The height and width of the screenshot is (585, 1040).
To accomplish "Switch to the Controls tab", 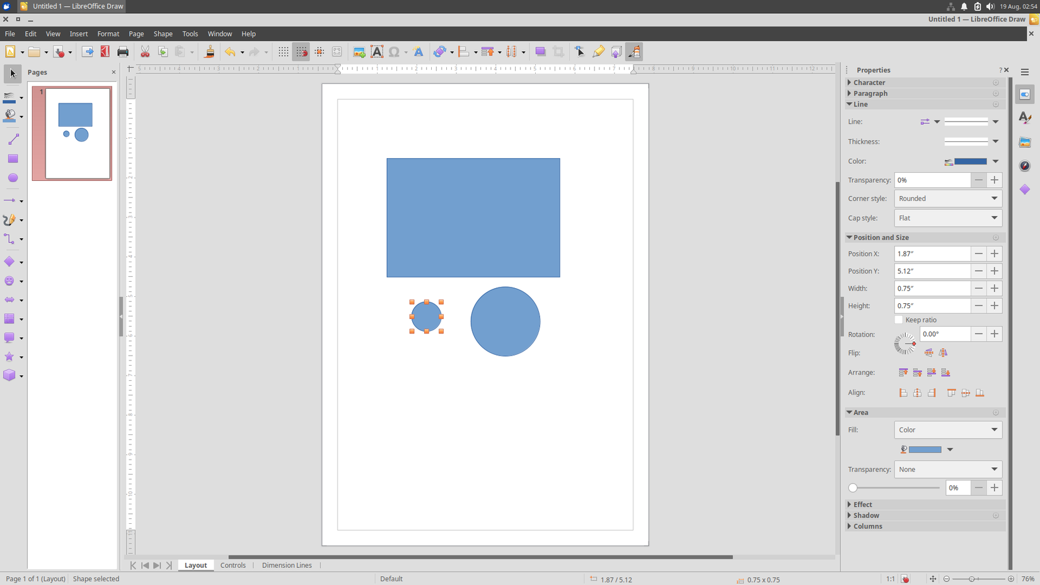I will pos(233,565).
